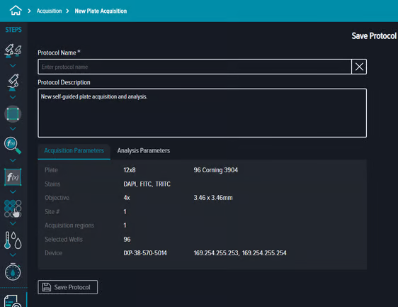Select the device name 'IXP-38-570-5014'
Screen dimensions: 398x307
[x=145, y=253]
